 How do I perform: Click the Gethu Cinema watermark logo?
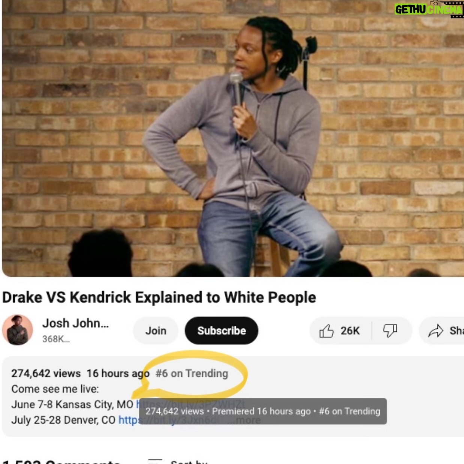point(429,9)
